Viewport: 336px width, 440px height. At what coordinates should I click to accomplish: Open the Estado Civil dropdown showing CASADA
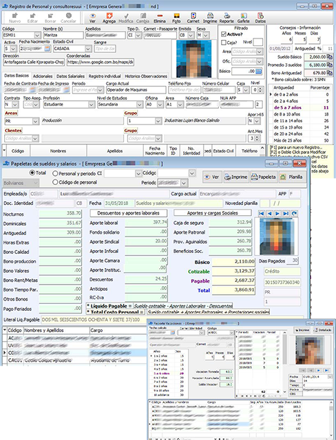pyautogui.click(x=87, y=49)
